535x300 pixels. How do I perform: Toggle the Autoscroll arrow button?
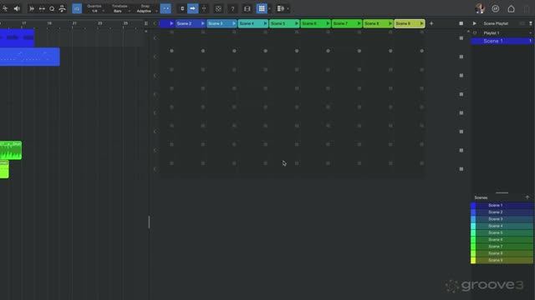point(193,8)
